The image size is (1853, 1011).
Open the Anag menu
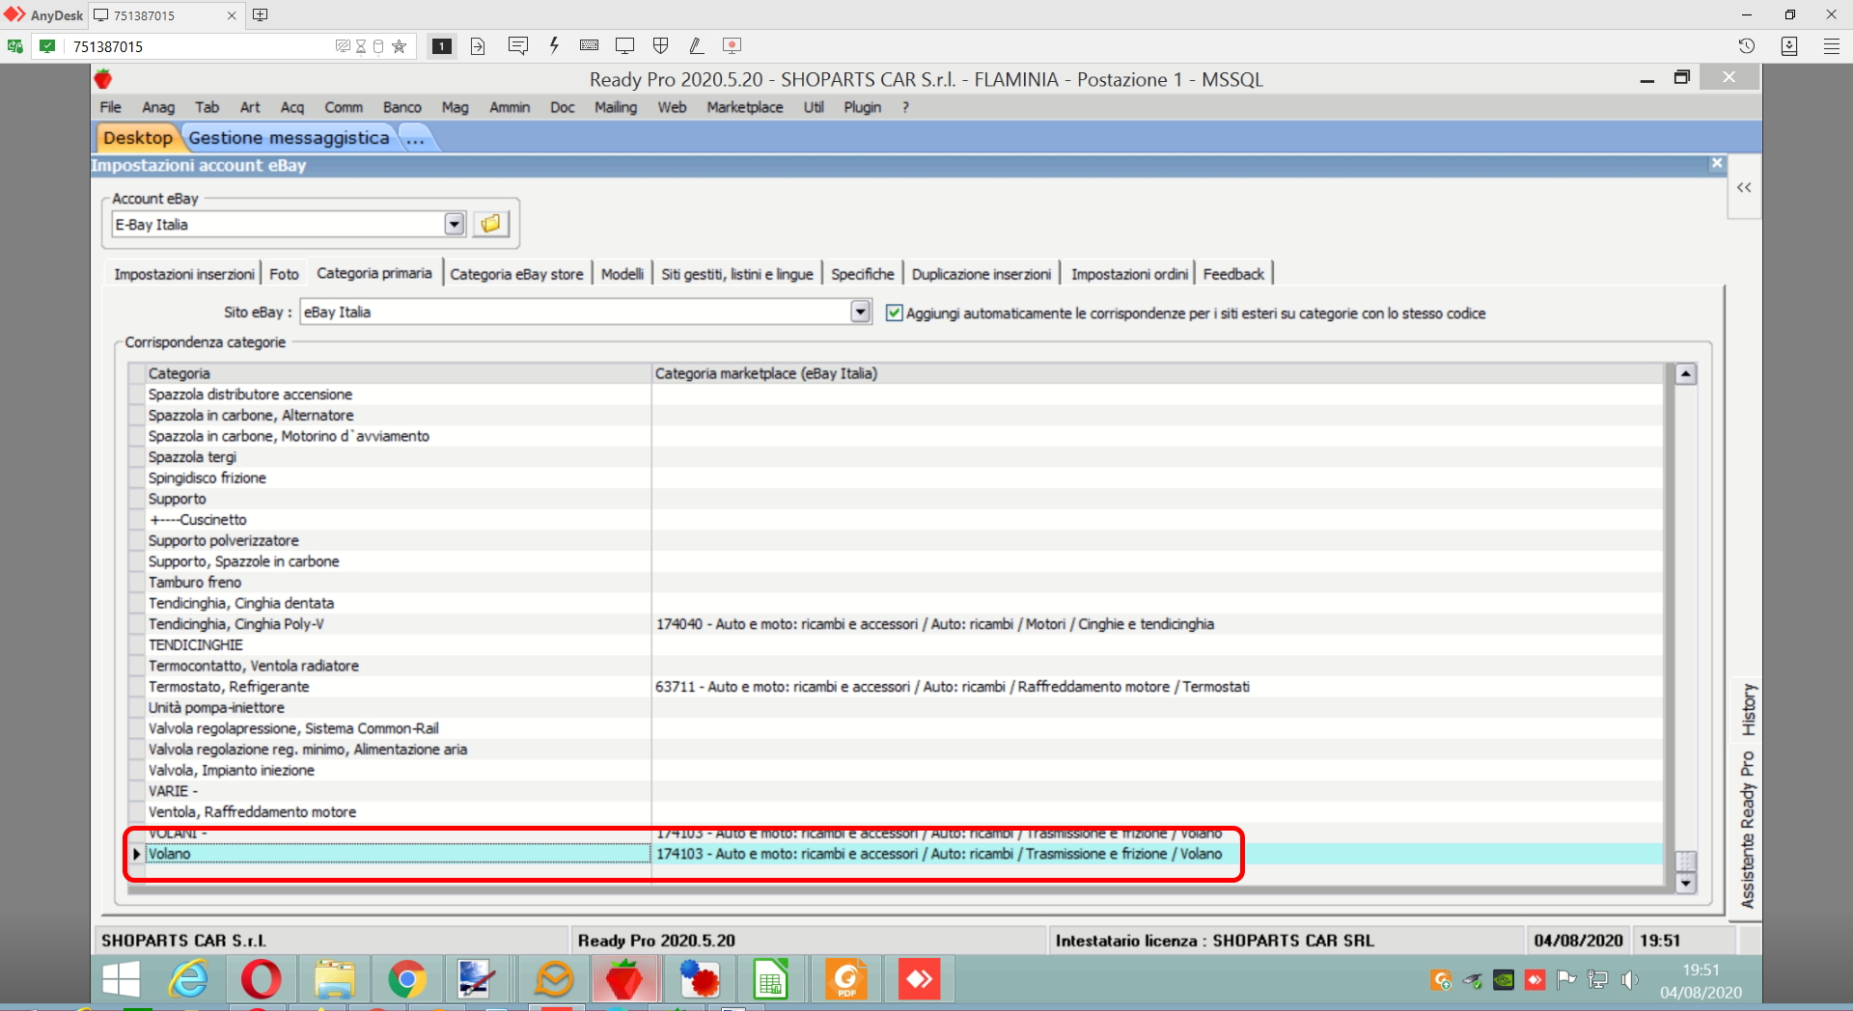tap(158, 107)
